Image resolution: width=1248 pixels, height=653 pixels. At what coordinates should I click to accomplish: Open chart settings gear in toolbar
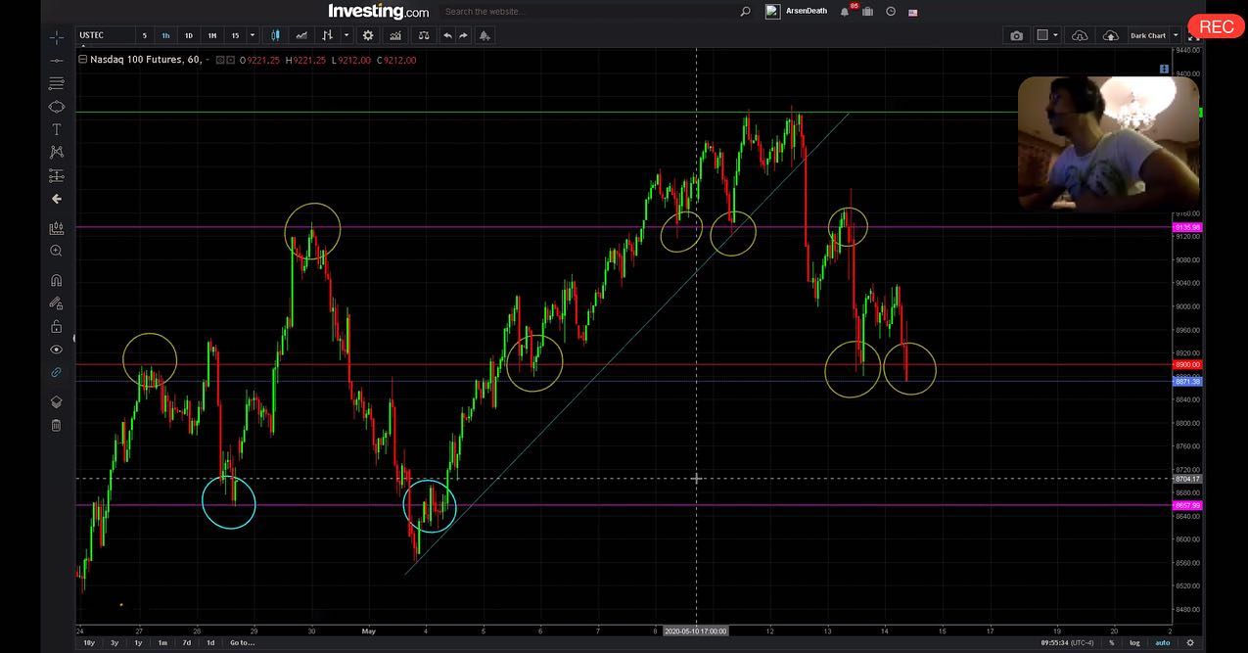368,35
